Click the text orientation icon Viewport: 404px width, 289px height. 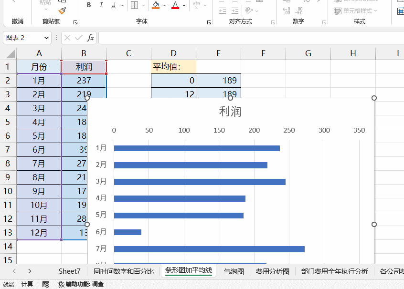point(249,11)
